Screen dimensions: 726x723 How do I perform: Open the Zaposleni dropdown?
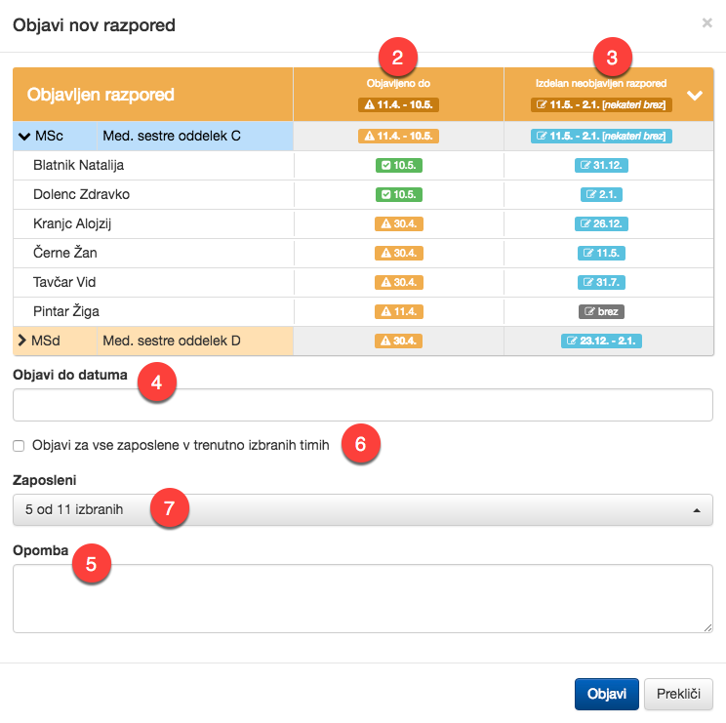362,509
